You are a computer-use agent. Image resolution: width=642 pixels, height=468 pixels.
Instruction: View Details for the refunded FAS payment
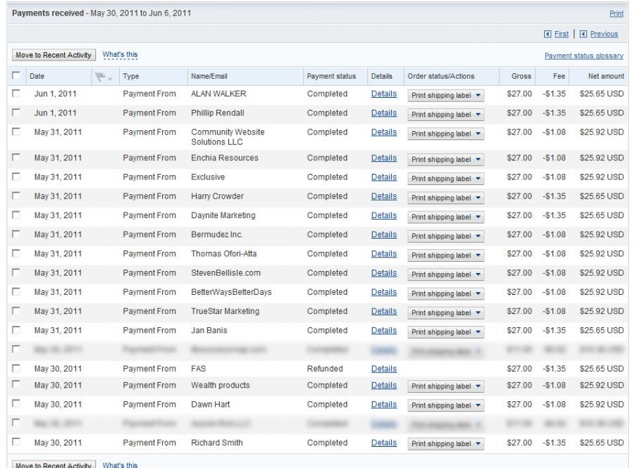[x=383, y=368]
